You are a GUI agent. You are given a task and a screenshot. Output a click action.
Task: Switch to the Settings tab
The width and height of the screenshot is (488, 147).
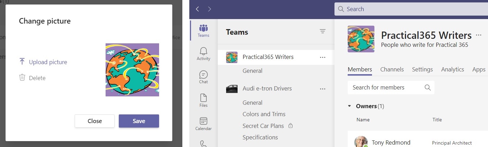[422, 69]
